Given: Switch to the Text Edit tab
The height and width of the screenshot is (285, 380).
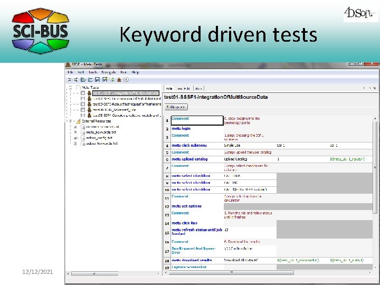Looking at the screenshot, I should [183, 89].
